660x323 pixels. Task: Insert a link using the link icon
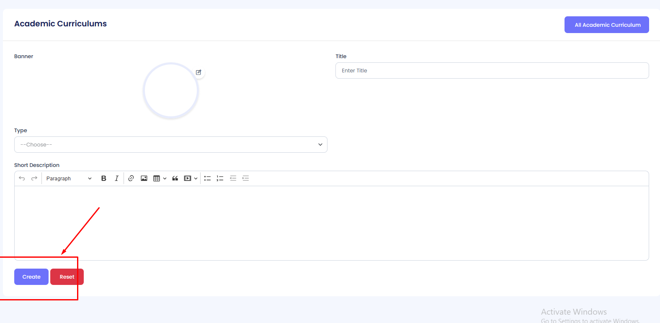pos(131,178)
